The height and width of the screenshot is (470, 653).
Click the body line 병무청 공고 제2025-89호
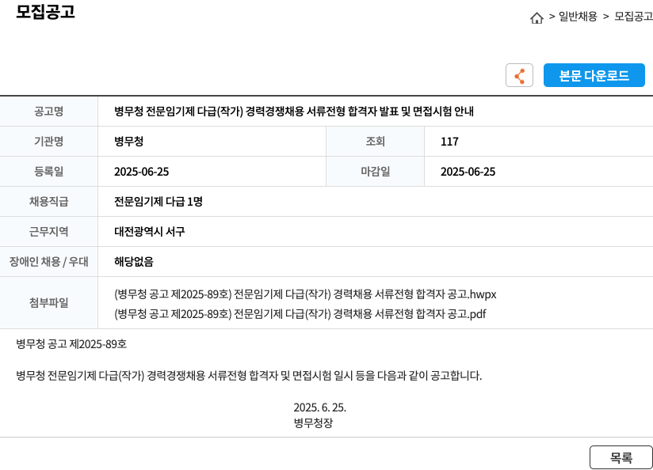click(x=71, y=344)
